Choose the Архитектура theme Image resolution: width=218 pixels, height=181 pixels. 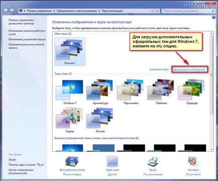point(100,92)
